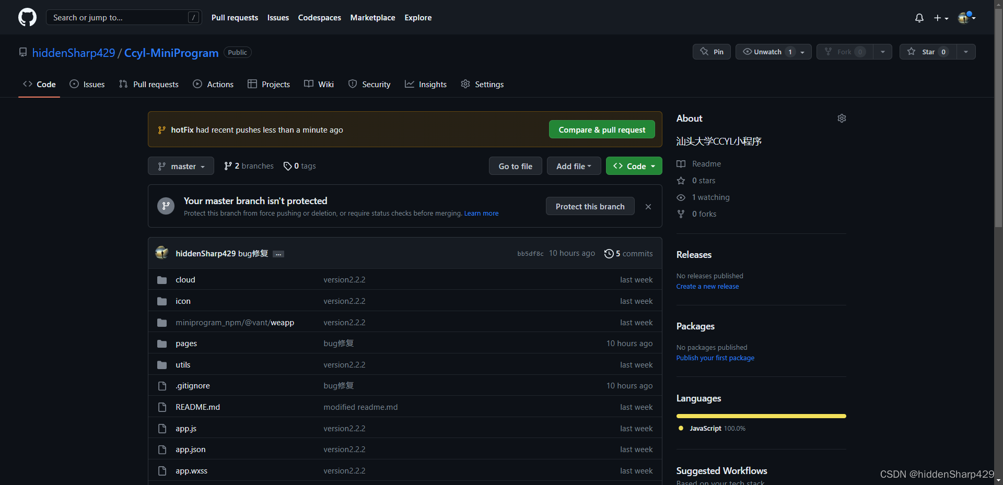Click the forks icon in About

pos(681,214)
